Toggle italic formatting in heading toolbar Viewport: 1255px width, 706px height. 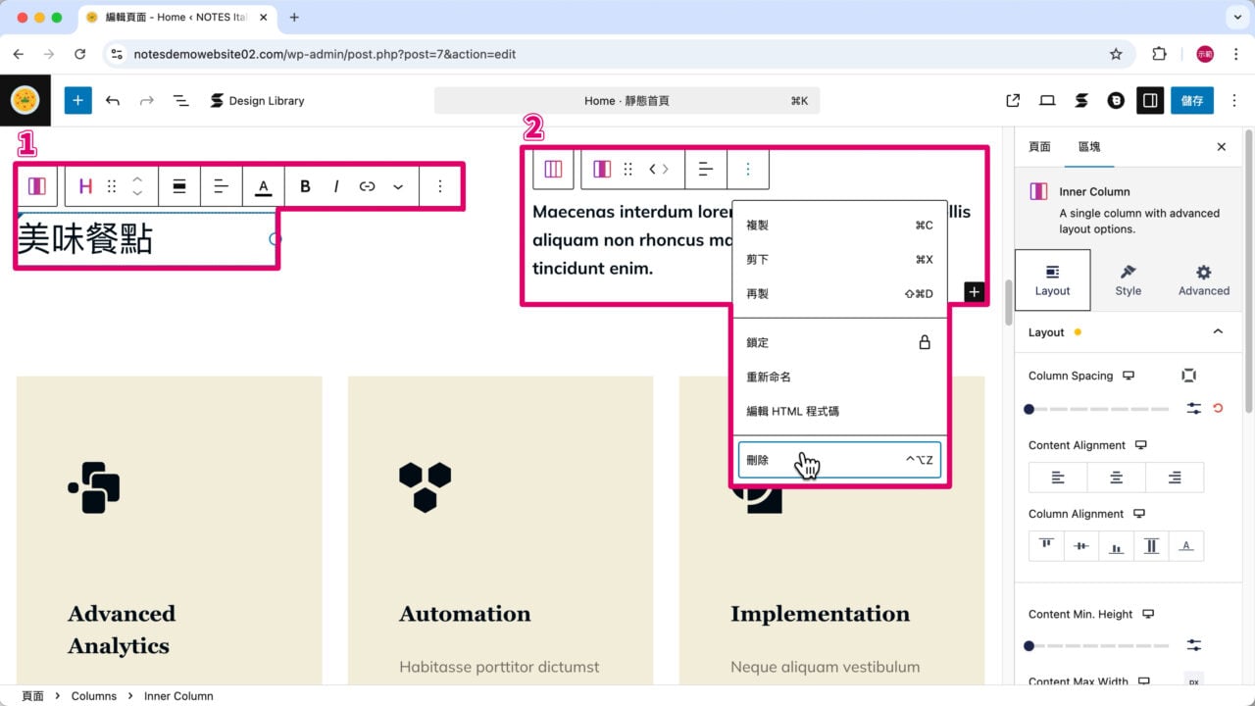pyautogui.click(x=336, y=185)
